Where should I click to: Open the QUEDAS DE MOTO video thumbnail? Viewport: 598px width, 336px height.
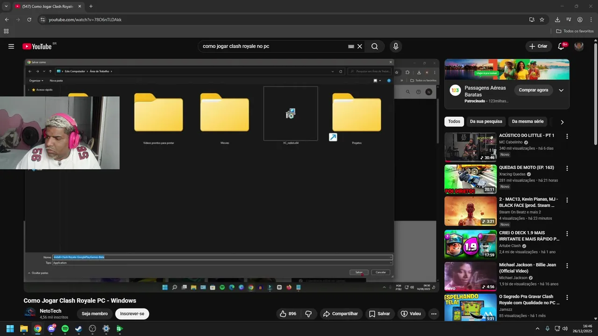(470, 179)
